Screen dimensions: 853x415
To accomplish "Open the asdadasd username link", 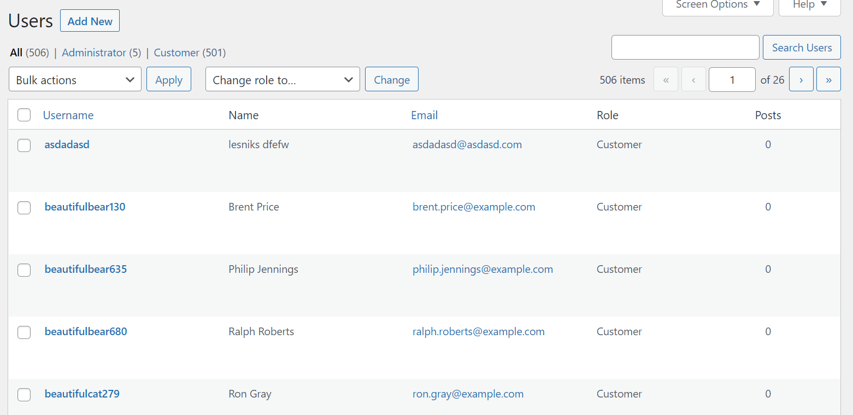I will click(x=67, y=145).
